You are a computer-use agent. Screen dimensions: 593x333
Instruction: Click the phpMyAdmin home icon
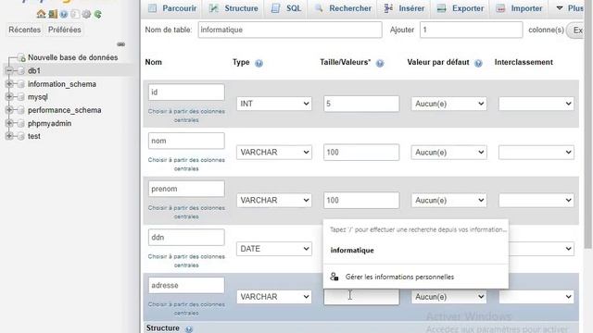pyautogui.click(x=41, y=14)
